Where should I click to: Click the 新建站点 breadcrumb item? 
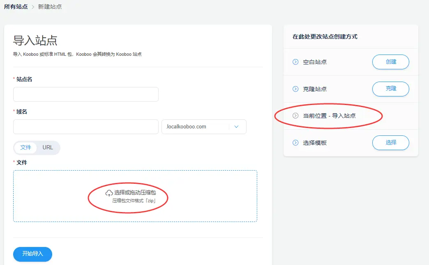50,7
